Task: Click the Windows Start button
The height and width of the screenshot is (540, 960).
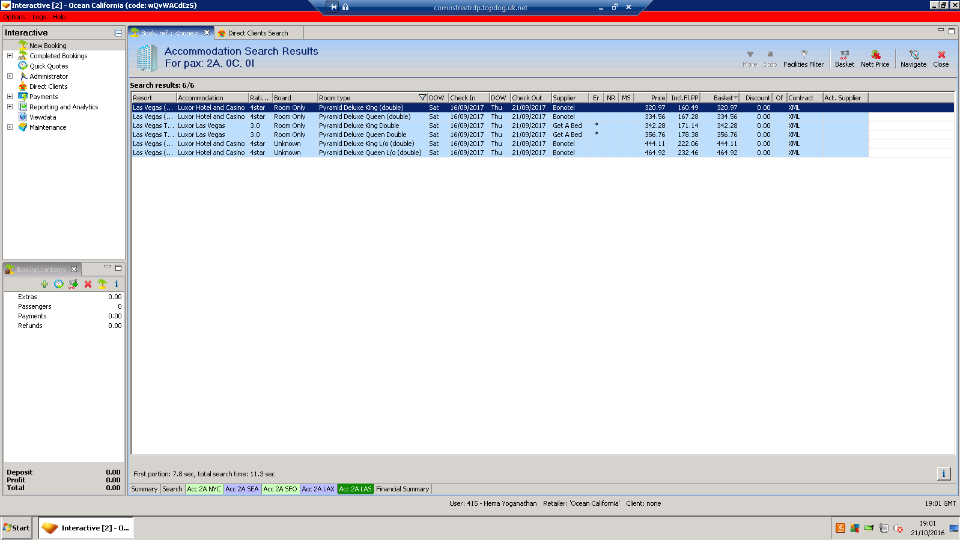Action: click(16, 528)
